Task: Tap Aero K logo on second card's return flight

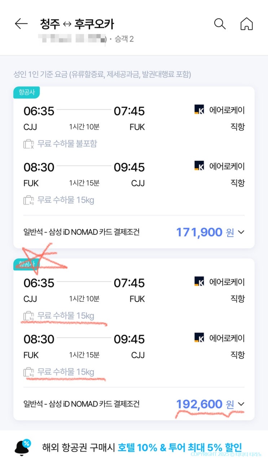Action: pyautogui.click(x=199, y=338)
